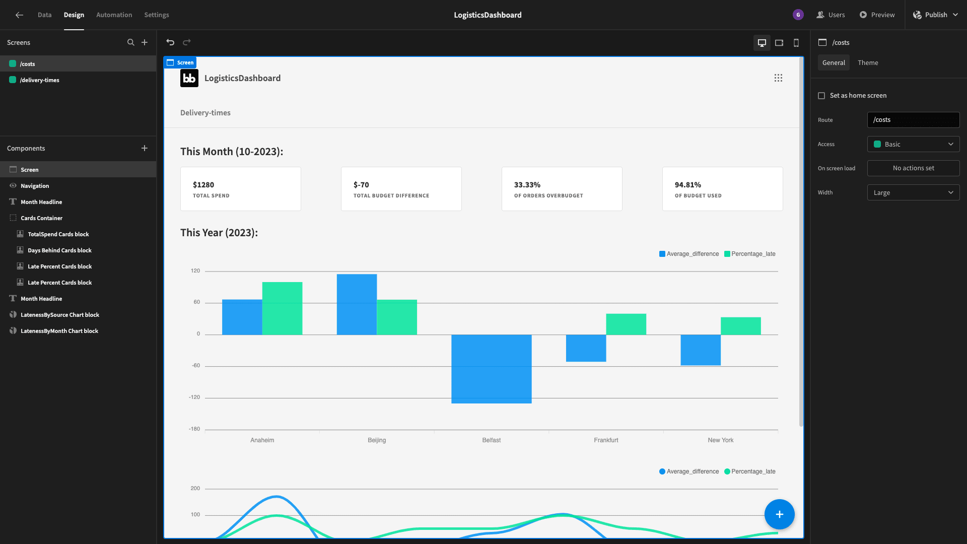Image resolution: width=967 pixels, height=544 pixels.
Task: Switch to the Theme tab
Action: [x=868, y=63]
